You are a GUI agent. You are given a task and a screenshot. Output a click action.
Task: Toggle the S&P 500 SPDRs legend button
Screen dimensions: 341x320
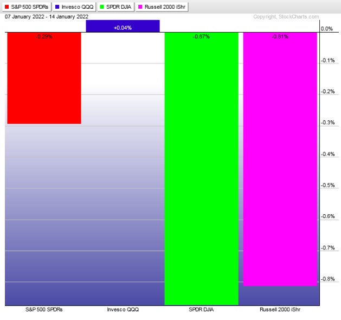coord(27,7)
